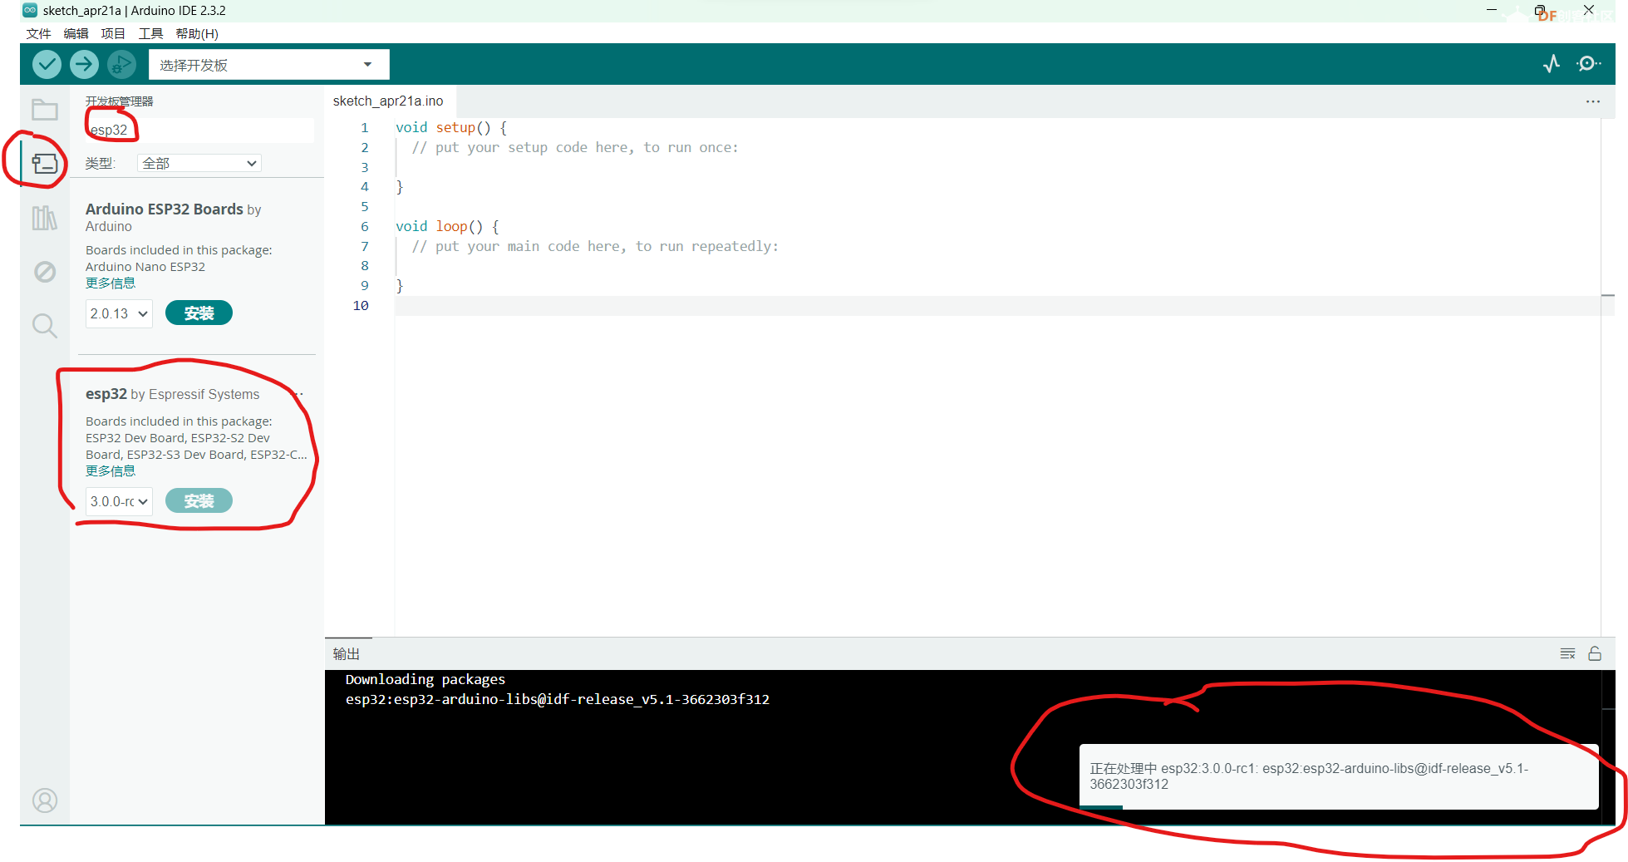Image resolution: width=1628 pixels, height=862 pixels.
Task: Click the installation progress bar in notification
Action: point(1339,807)
